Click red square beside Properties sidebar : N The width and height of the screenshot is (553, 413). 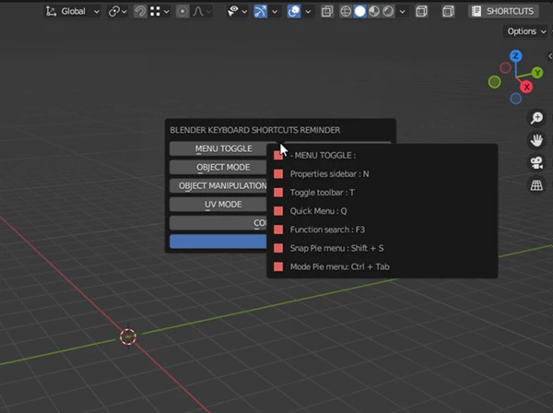[x=278, y=174]
